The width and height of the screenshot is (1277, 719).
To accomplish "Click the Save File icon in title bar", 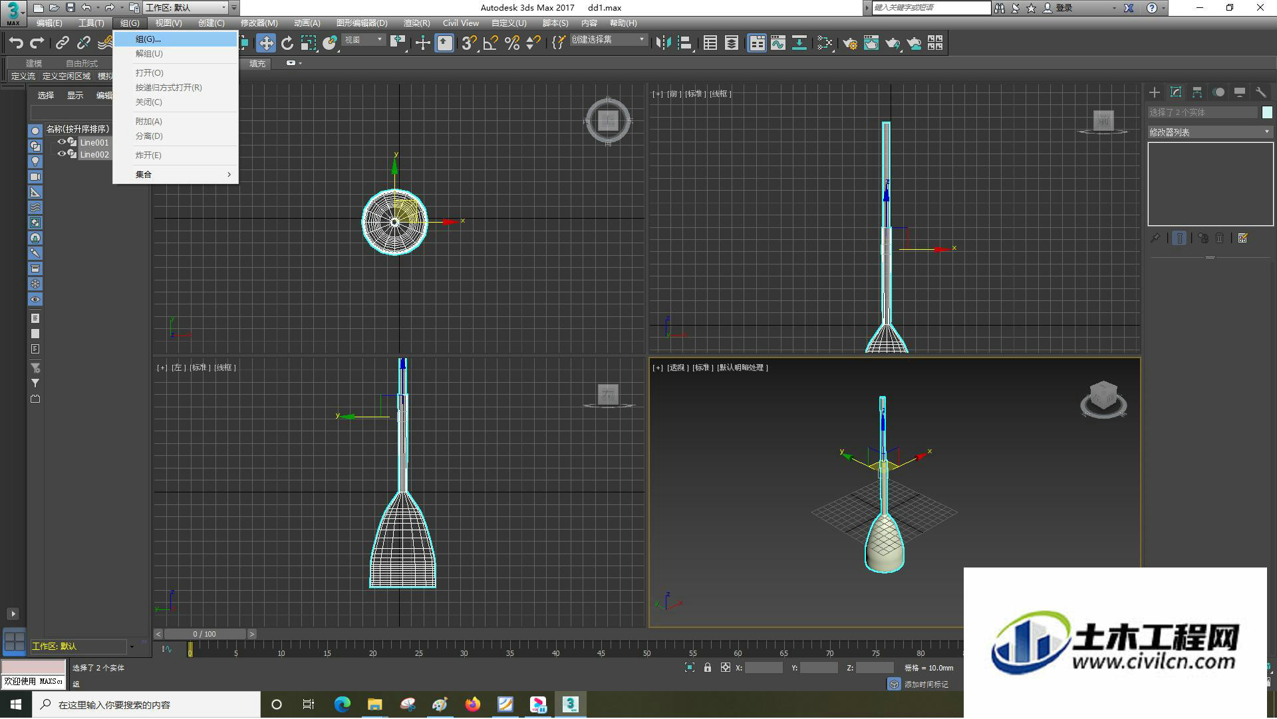I will 70,7.
